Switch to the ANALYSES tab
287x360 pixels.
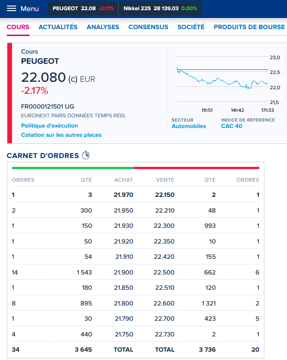click(x=103, y=27)
